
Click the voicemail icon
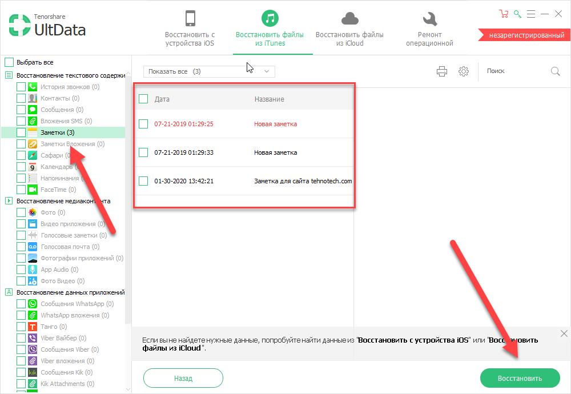click(x=33, y=247)
